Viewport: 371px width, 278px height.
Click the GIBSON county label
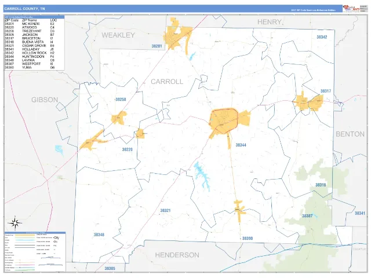point(45,100)
